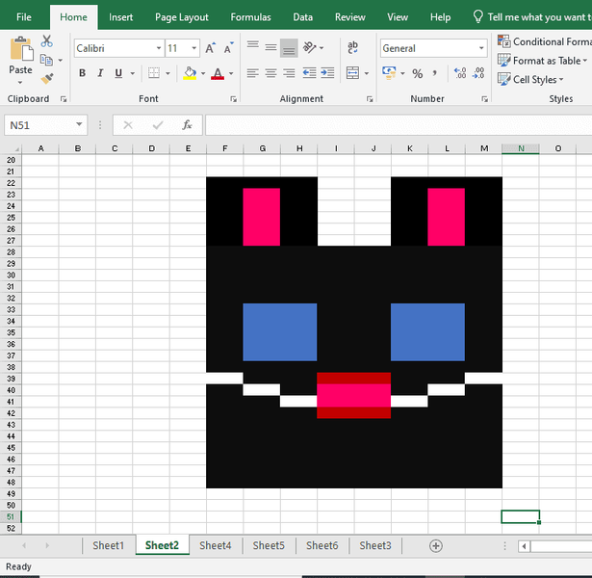592x578 pixels.
Task: Open the Calibri font name dropdown
Action: [x=159, y=48]
